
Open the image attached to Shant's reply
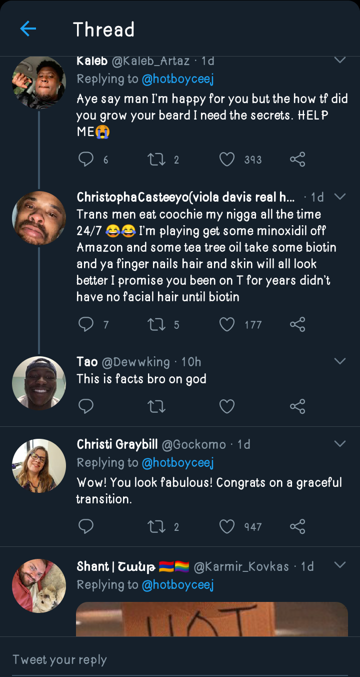click(x=211, y=619)
